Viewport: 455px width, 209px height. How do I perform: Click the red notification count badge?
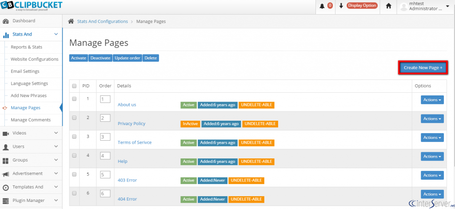pos(330,5)
